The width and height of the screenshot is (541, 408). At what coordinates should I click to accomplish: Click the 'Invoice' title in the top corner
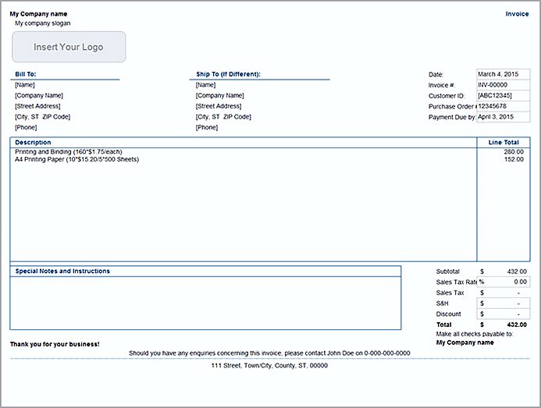517,14
